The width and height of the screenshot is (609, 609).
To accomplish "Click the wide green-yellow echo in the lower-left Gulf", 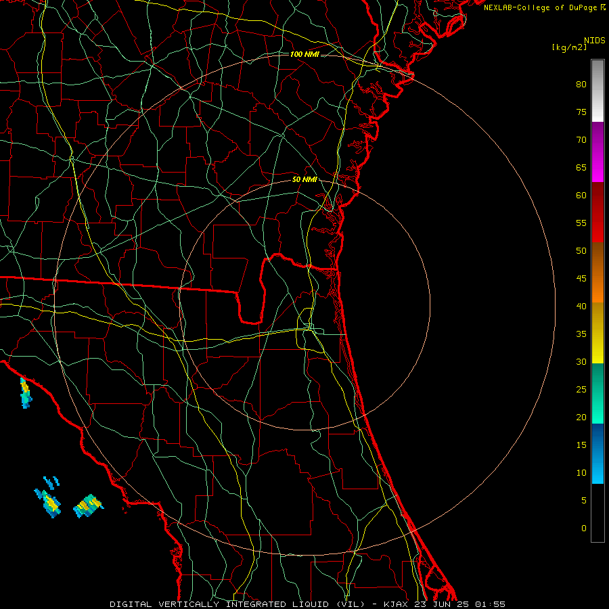I will tap(89, 505).
